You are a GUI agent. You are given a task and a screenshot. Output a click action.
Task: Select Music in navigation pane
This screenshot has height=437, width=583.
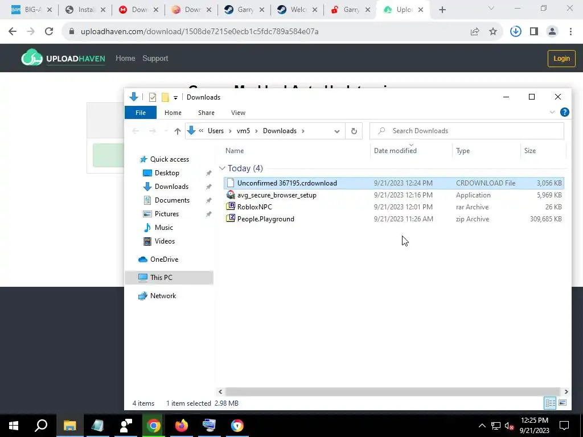coord(163,228)
